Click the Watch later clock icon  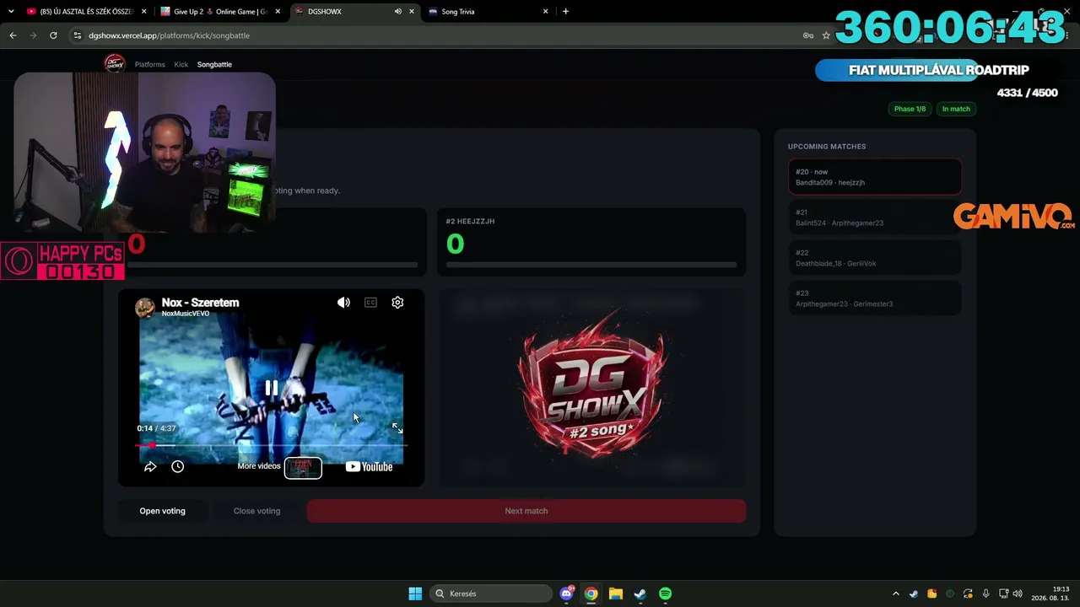point(177,466)
